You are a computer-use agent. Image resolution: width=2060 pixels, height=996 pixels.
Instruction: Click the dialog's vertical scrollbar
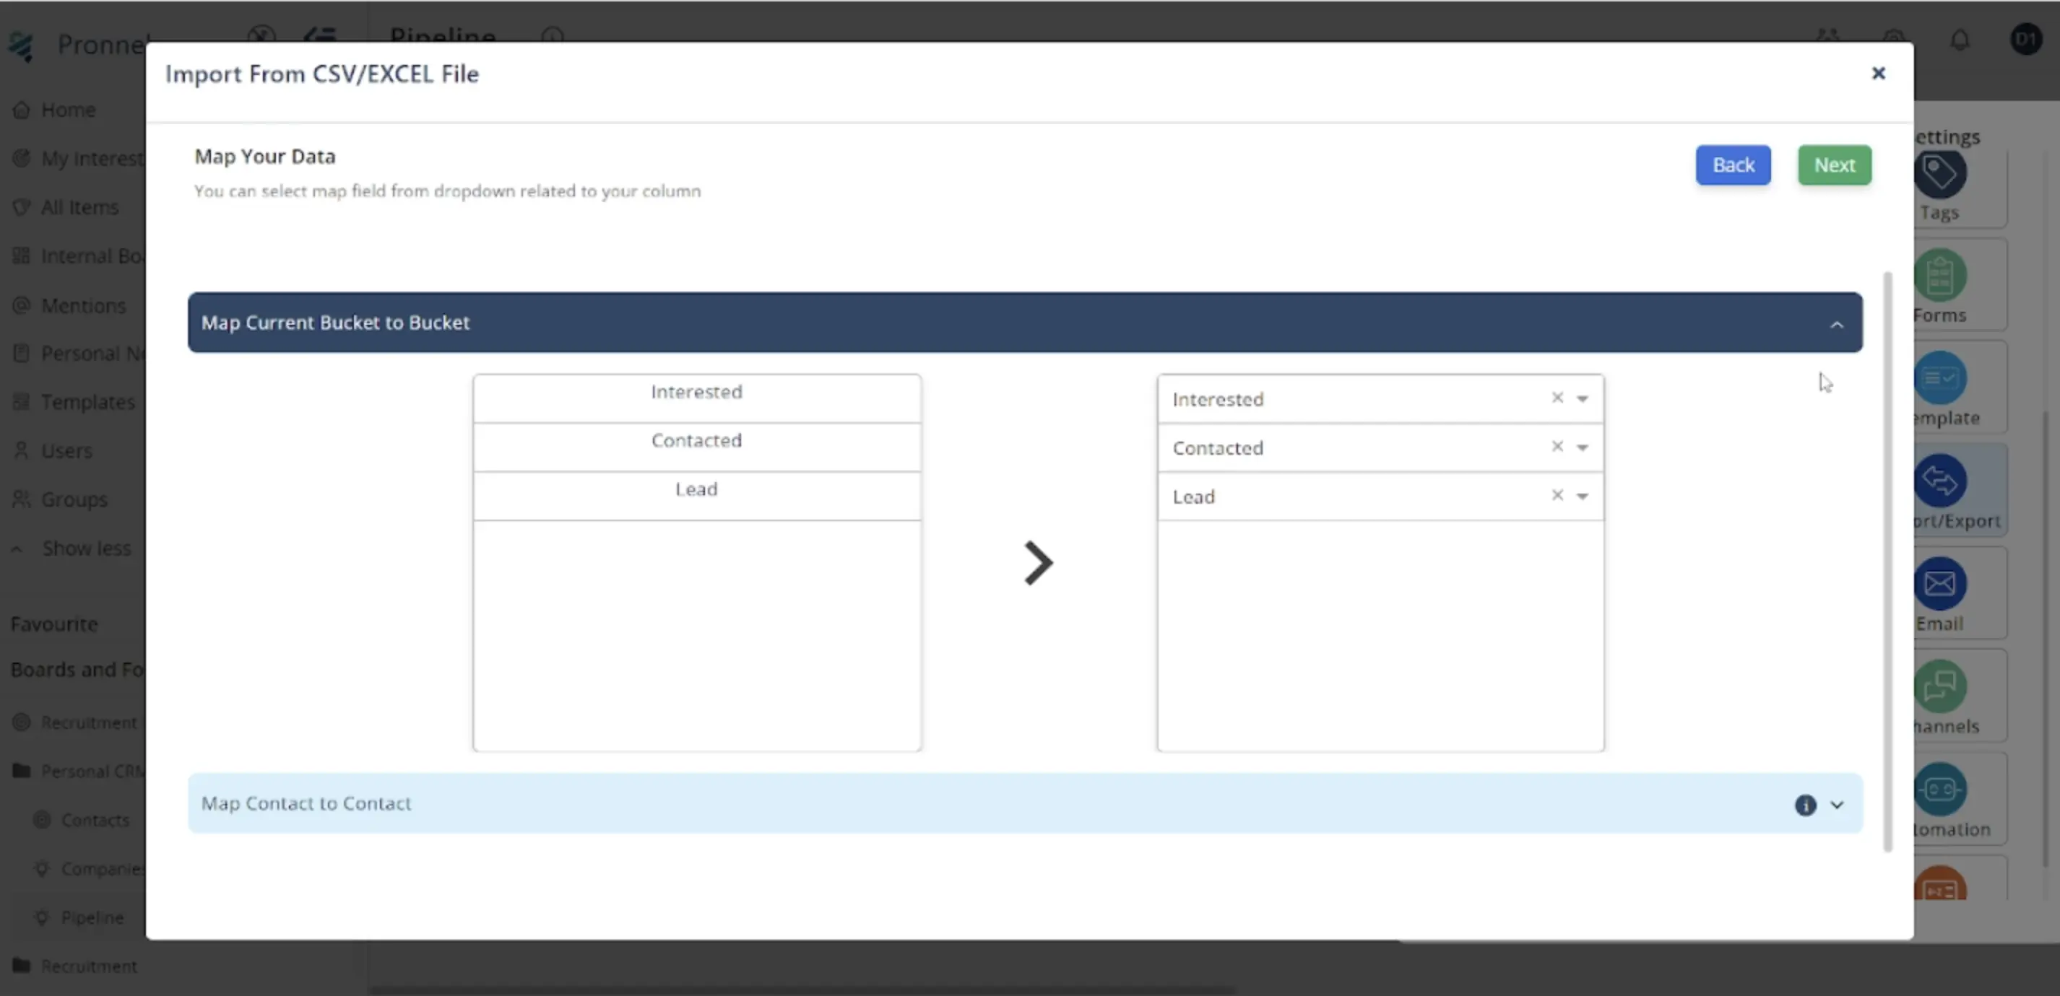tap(1887, 561)
